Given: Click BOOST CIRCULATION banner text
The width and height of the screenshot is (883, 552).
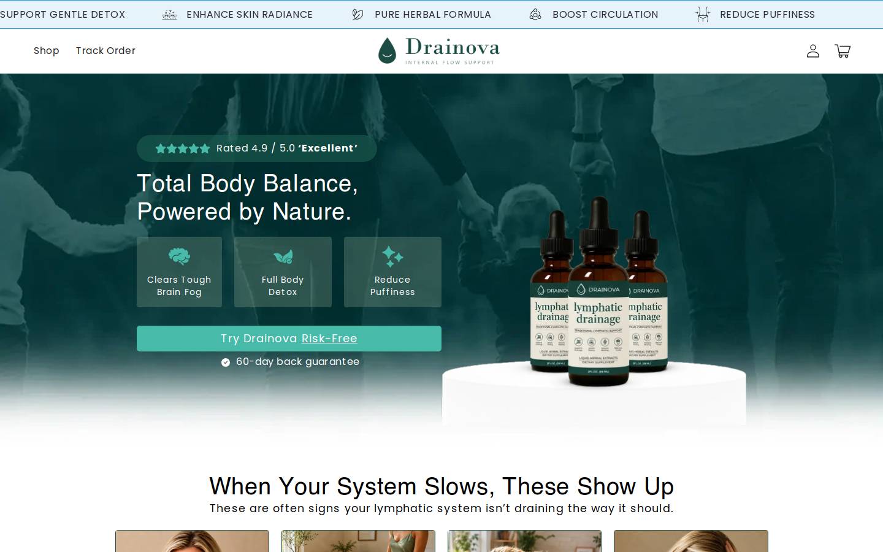Looking at the screenshot, I should point(605,14).
